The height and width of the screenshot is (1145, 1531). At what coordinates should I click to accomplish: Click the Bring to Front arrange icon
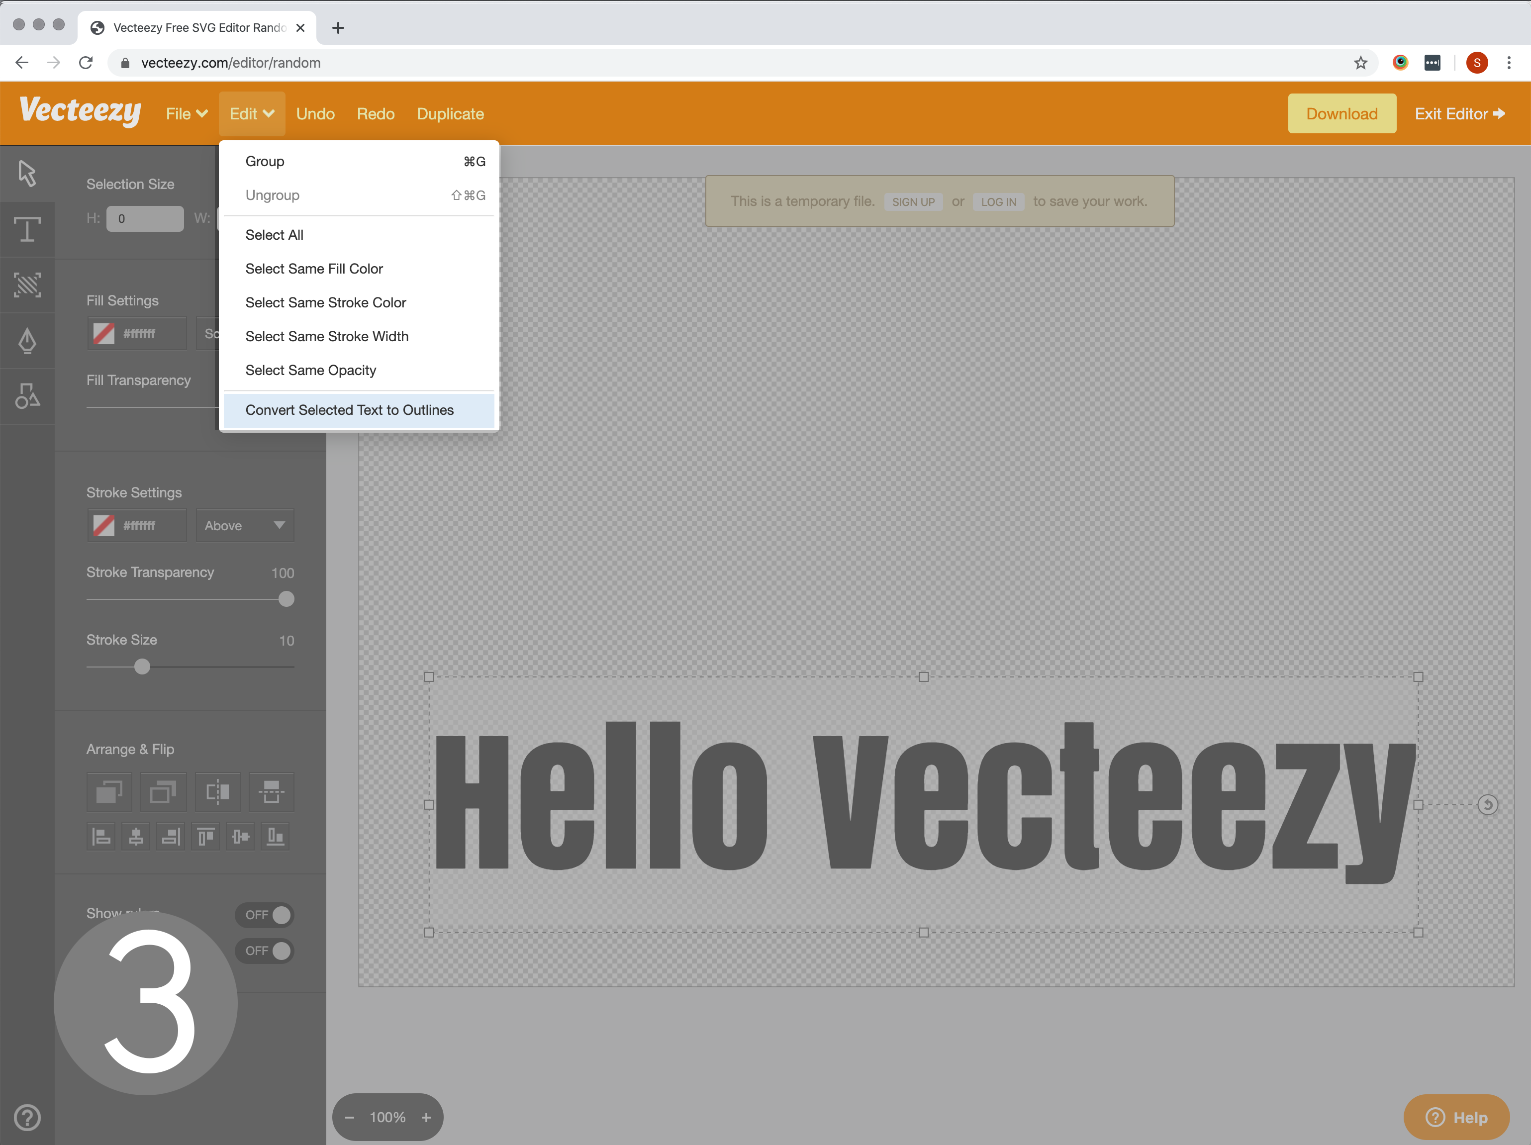109,791
